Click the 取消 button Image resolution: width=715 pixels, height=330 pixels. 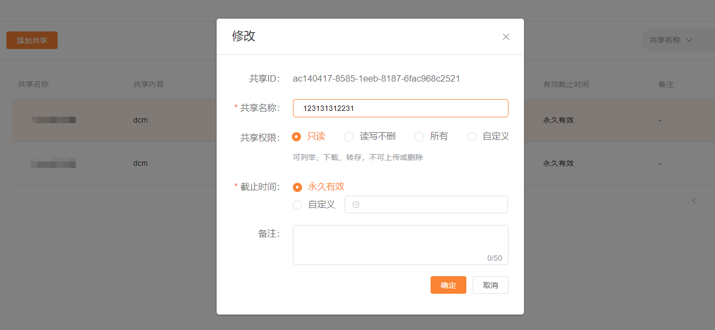point(490,285)
